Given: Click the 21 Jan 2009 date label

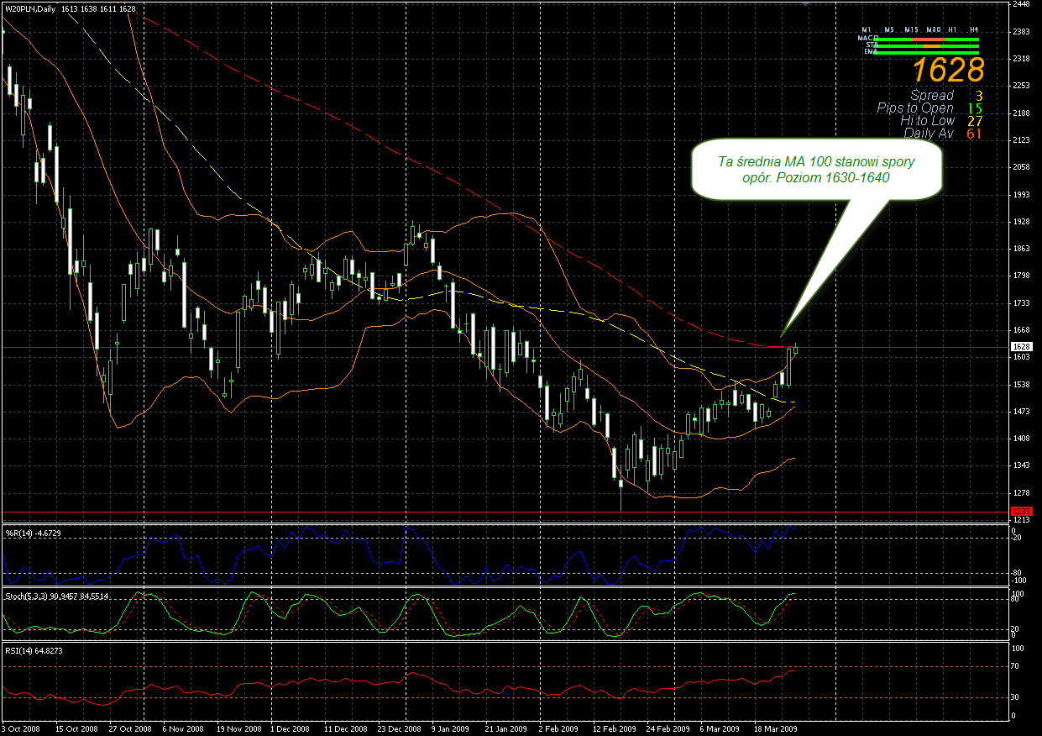Looking at the screenshot, I should click(506, 729).
